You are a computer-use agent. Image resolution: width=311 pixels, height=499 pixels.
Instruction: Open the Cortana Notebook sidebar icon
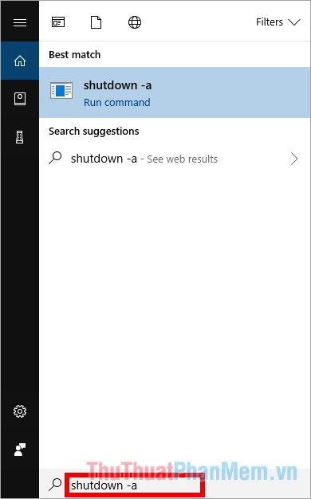(x=20, y=99)
